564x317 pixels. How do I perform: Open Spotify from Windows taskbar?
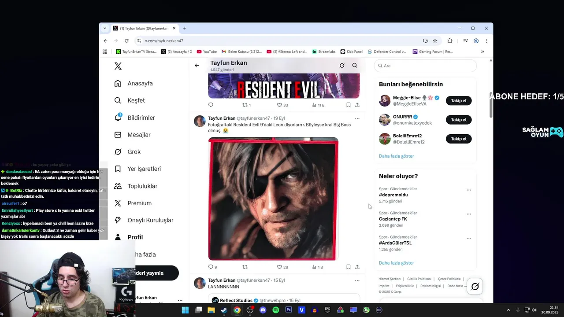pyautogui.click(x=276, y=310)
